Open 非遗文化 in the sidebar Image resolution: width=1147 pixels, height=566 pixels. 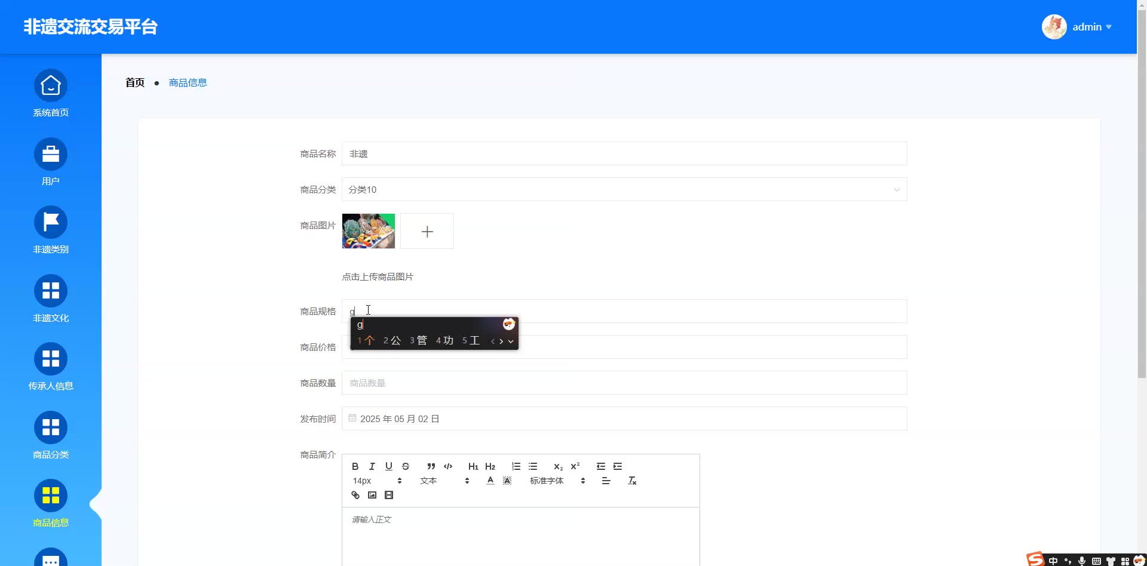[x=51, y=299]
